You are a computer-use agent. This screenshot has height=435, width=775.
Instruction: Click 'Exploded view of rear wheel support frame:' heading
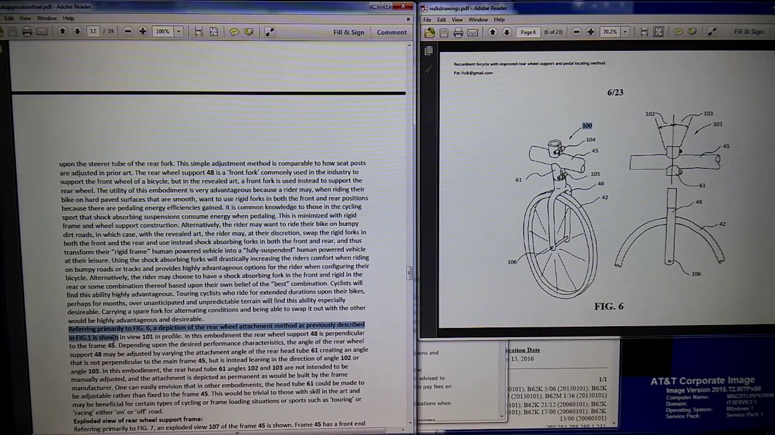[138, 419]
